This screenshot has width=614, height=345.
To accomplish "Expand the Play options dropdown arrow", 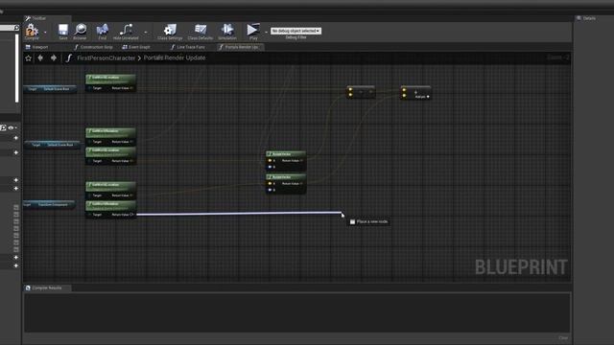I will pyautogui.click(x=266, y=33).
